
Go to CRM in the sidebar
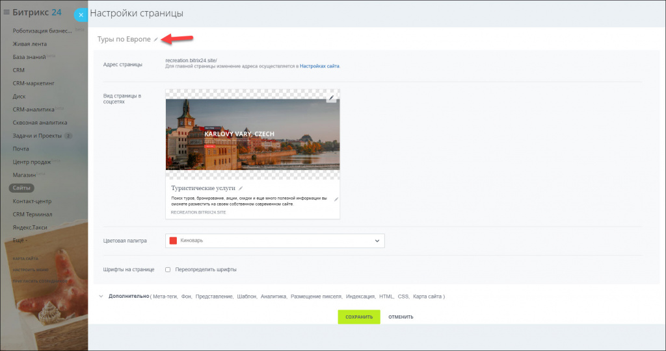coord(19,70)
